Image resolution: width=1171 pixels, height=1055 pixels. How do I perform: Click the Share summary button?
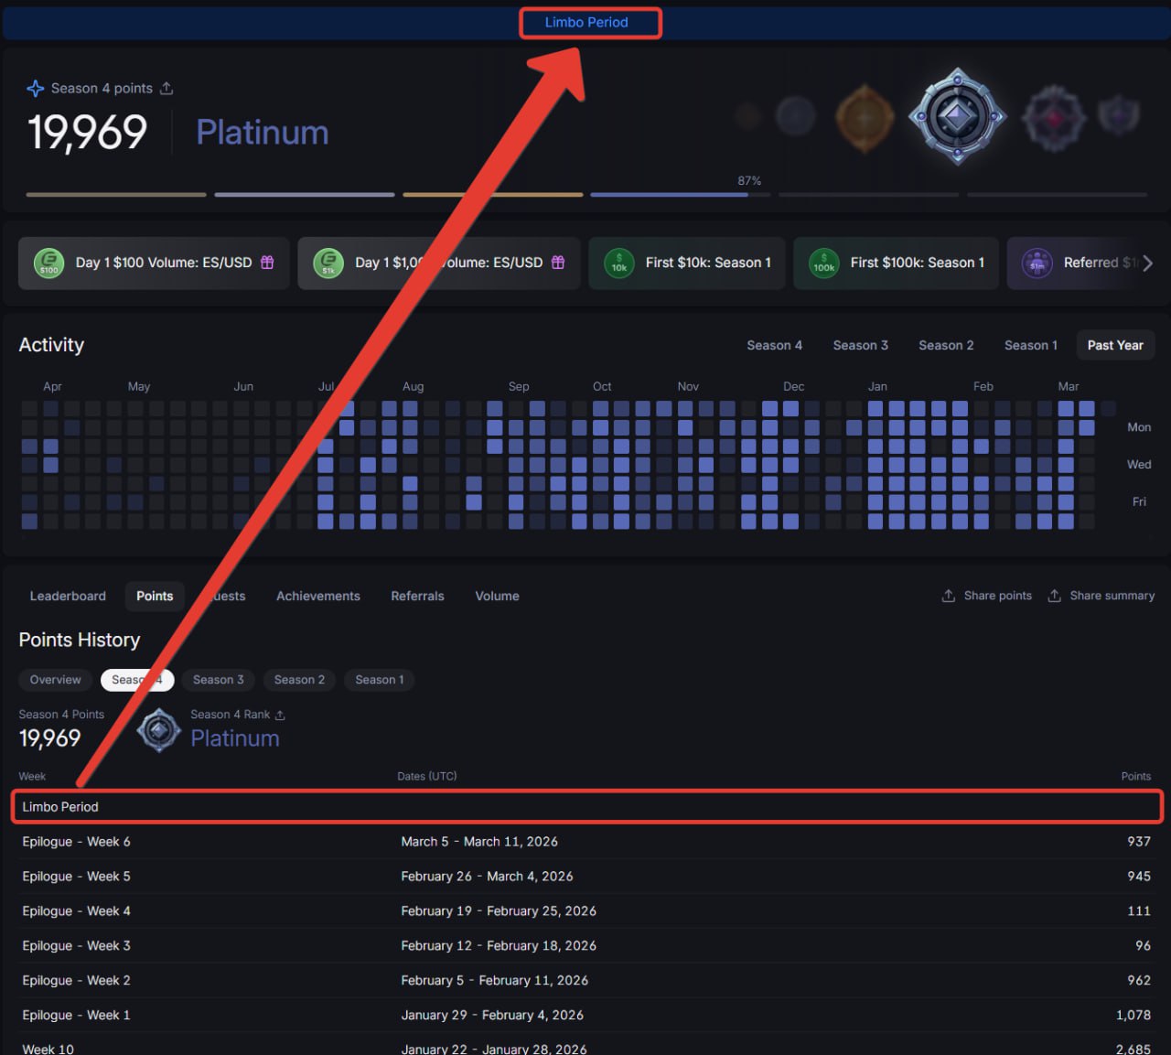pyautogui.click(x=1101, y=596)
